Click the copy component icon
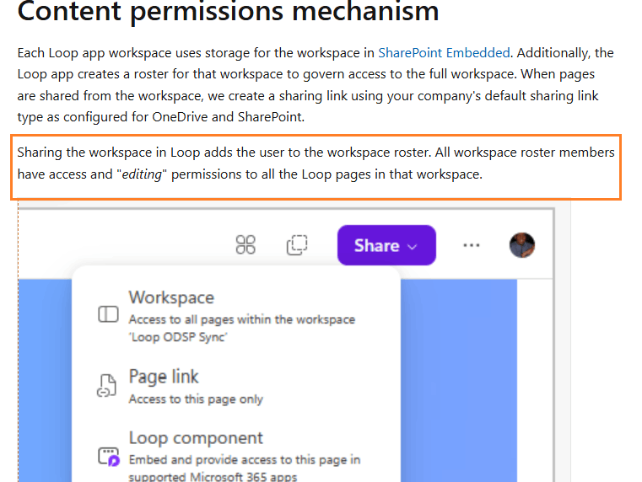This screenshot has width=642, height=482. pyautogui.click(x=297, y=245)
